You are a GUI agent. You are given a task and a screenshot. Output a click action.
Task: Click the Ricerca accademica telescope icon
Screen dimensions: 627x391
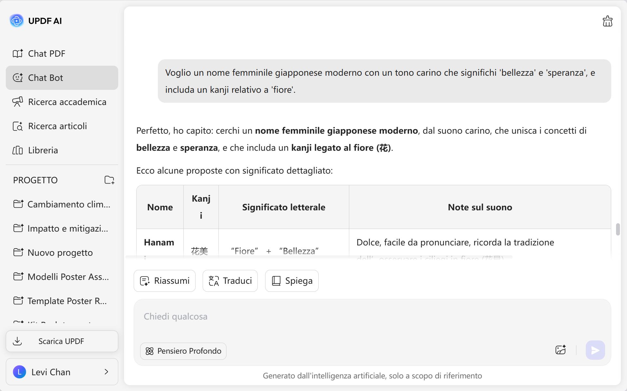pos(18,102)
